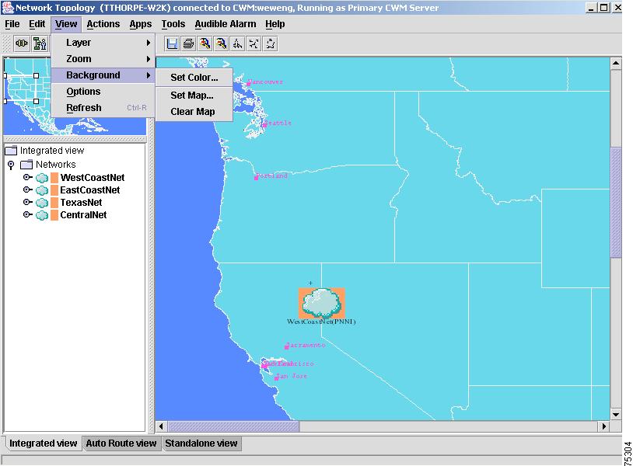The width and height of the screenshot is (633, 466).
Task: Open the Apps menu
Action: coord(141,24)
